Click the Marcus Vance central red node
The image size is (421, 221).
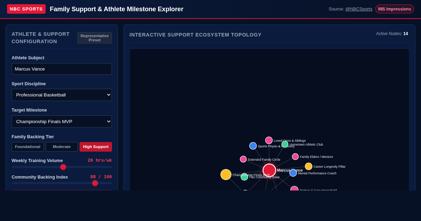(x=269, y=170)
